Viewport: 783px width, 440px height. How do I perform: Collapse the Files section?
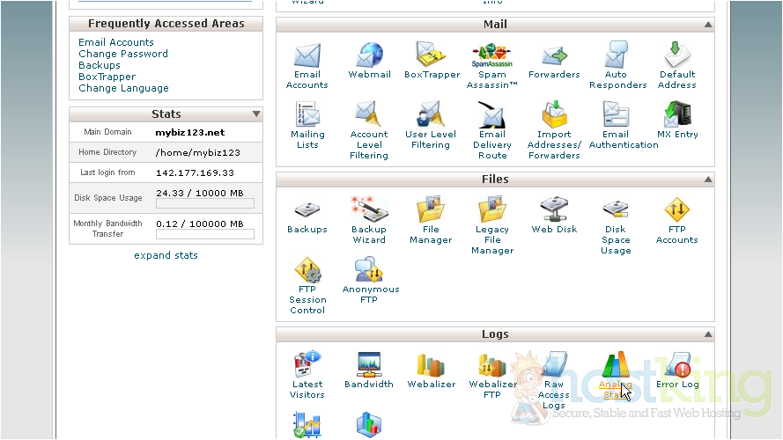click(707, 180)
